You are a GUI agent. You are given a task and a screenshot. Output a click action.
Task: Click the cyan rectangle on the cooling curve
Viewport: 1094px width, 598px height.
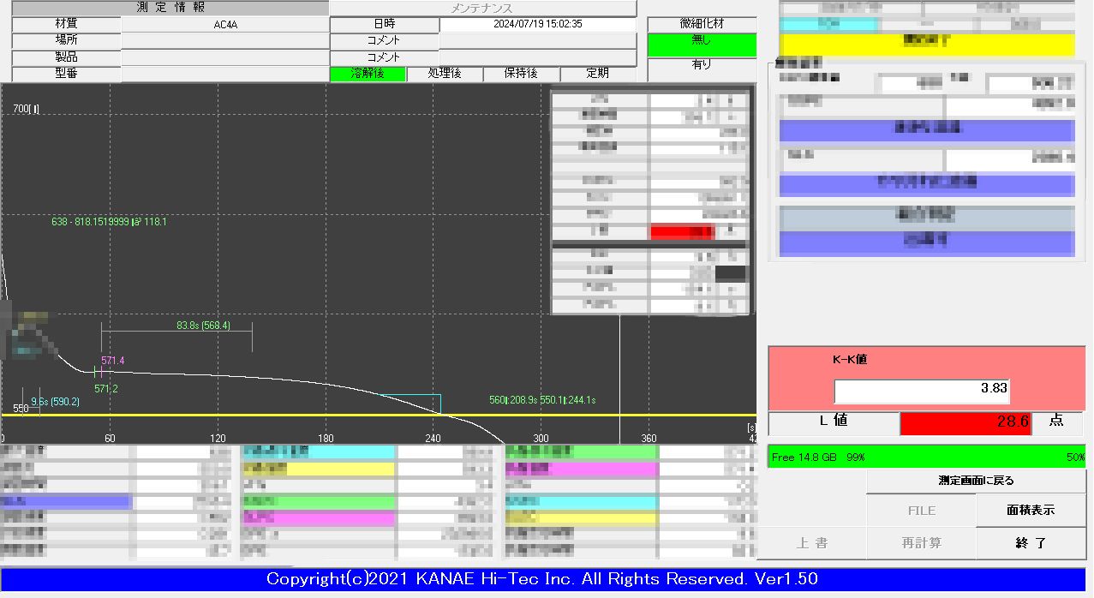pos(411,404)
